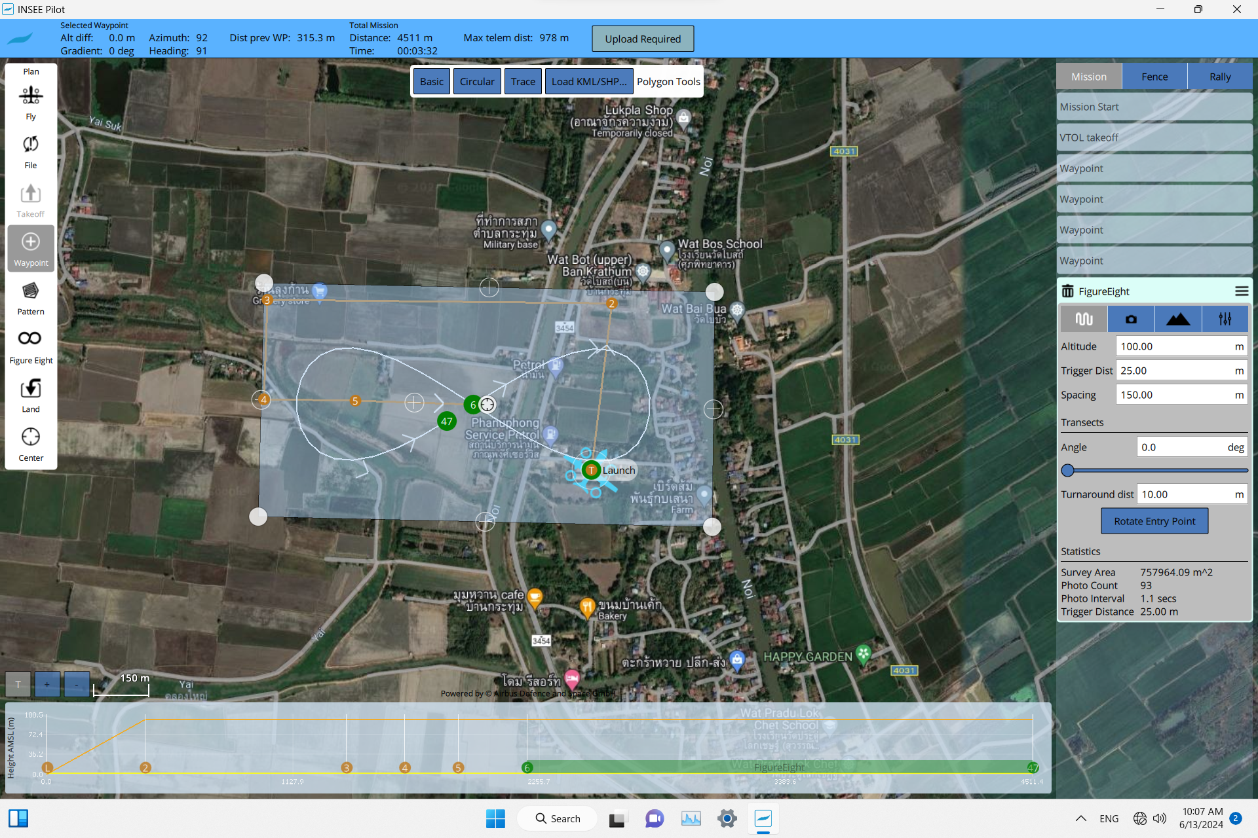
Task: Select waypoint 47 marker on map
Action: click(447, 421)
